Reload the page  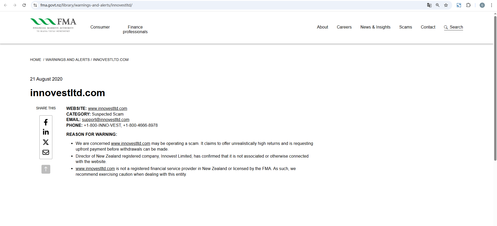tap(24, 5)
